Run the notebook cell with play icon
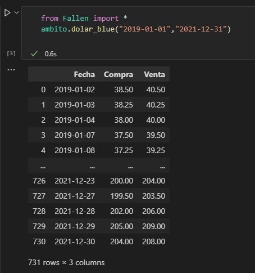The image size is (255, 273). pyautogui.click(x=7, y=13)
